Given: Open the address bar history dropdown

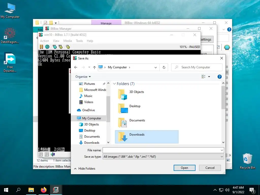Looking at the screenshot, I should coord(156,67).
